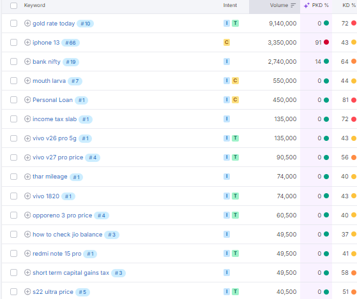Click Informational badge for income tax slab
This screenshot has width=357, height=299.
pos(227,119)
